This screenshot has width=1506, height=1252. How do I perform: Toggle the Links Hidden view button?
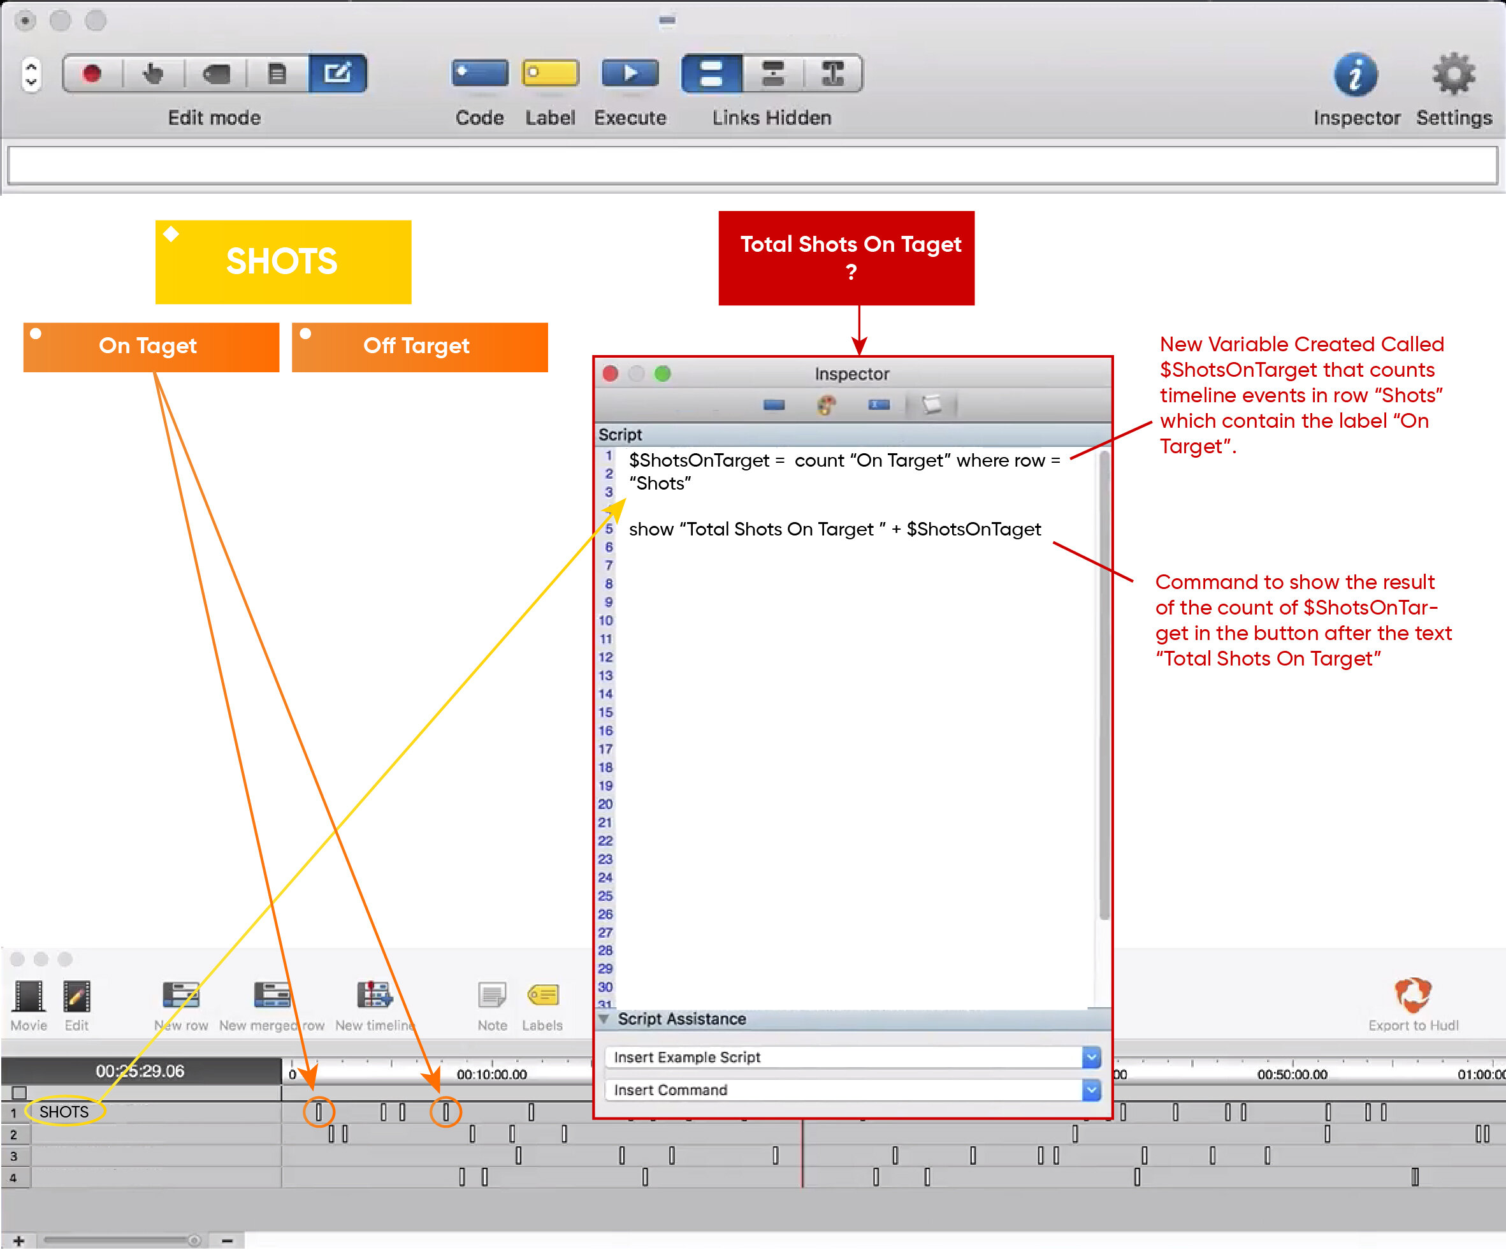coord(711,74)
